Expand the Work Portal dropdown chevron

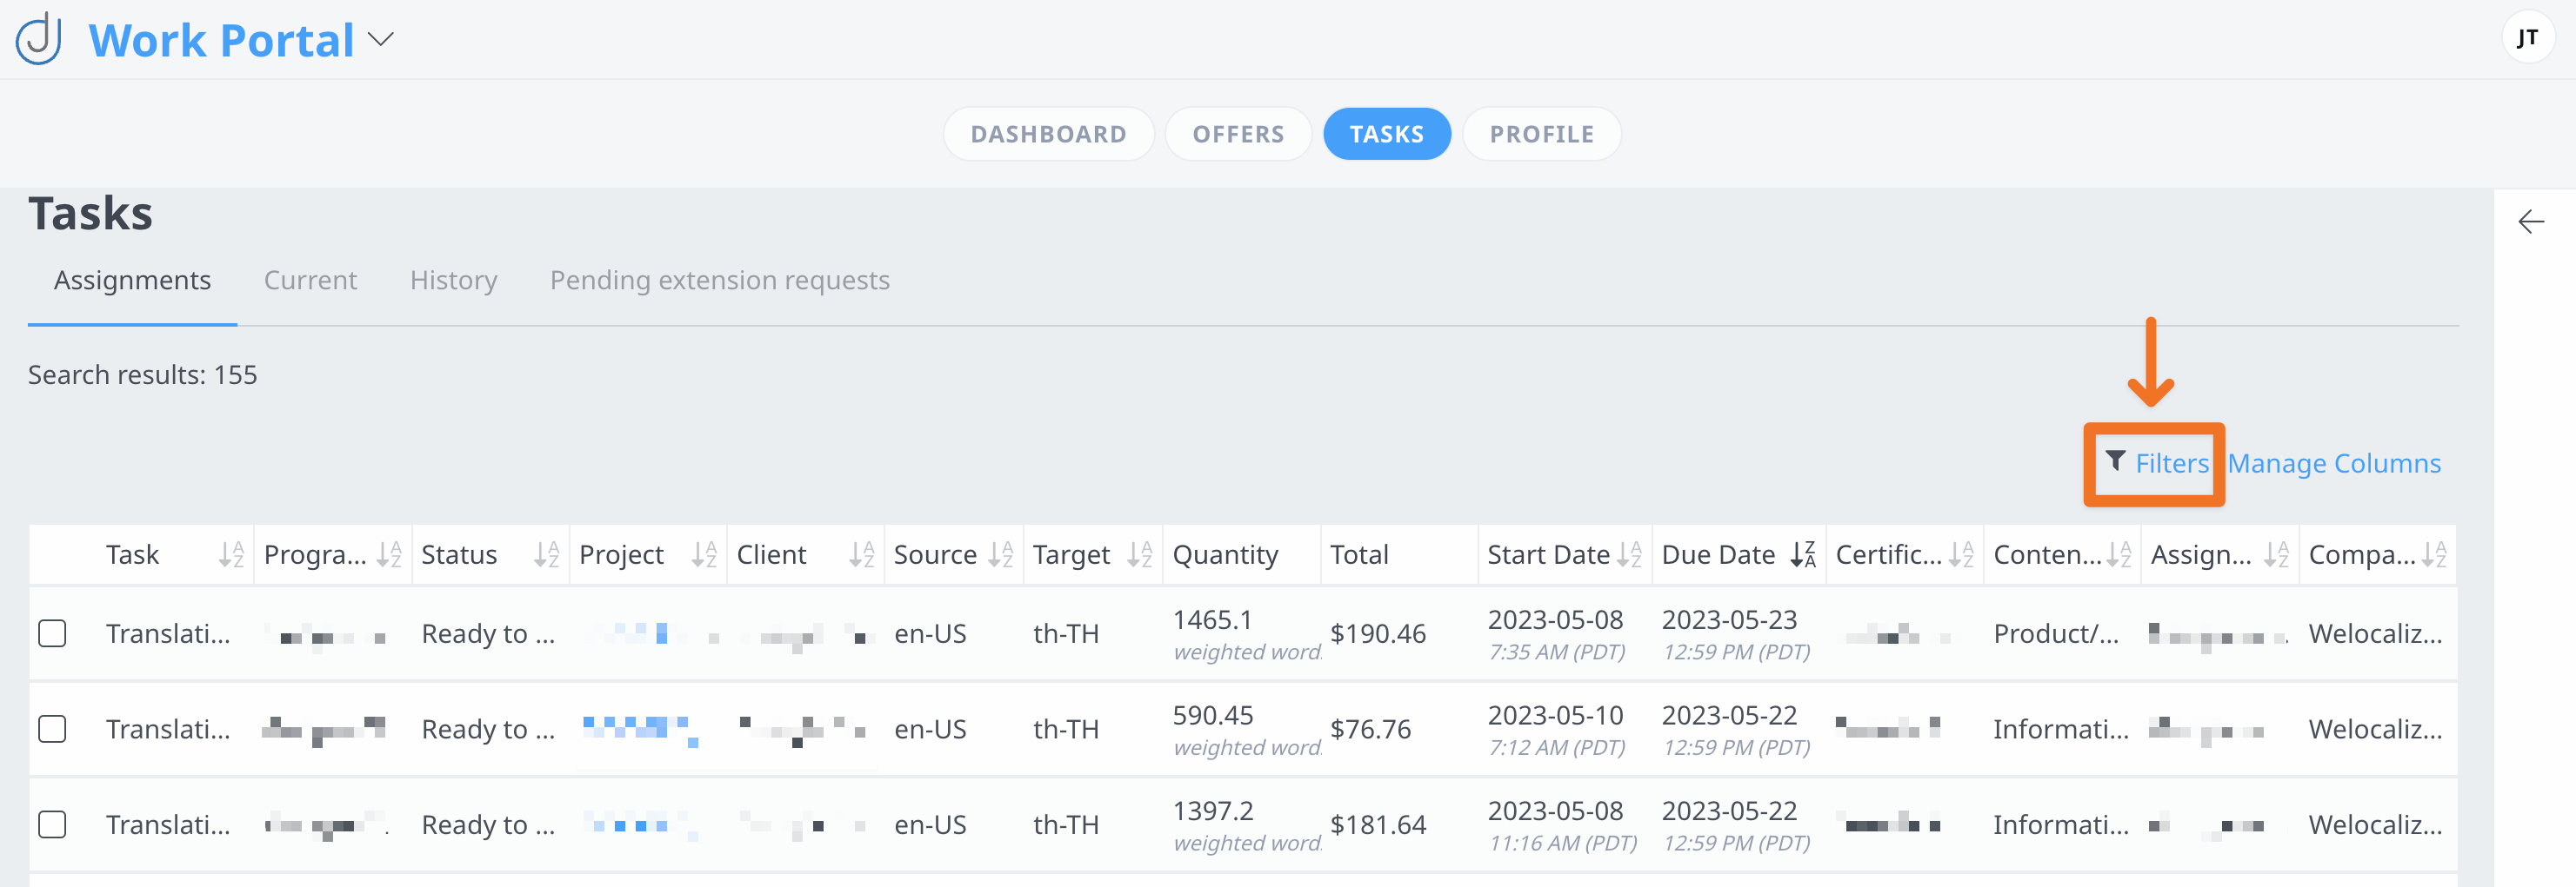tap(381, 40)
